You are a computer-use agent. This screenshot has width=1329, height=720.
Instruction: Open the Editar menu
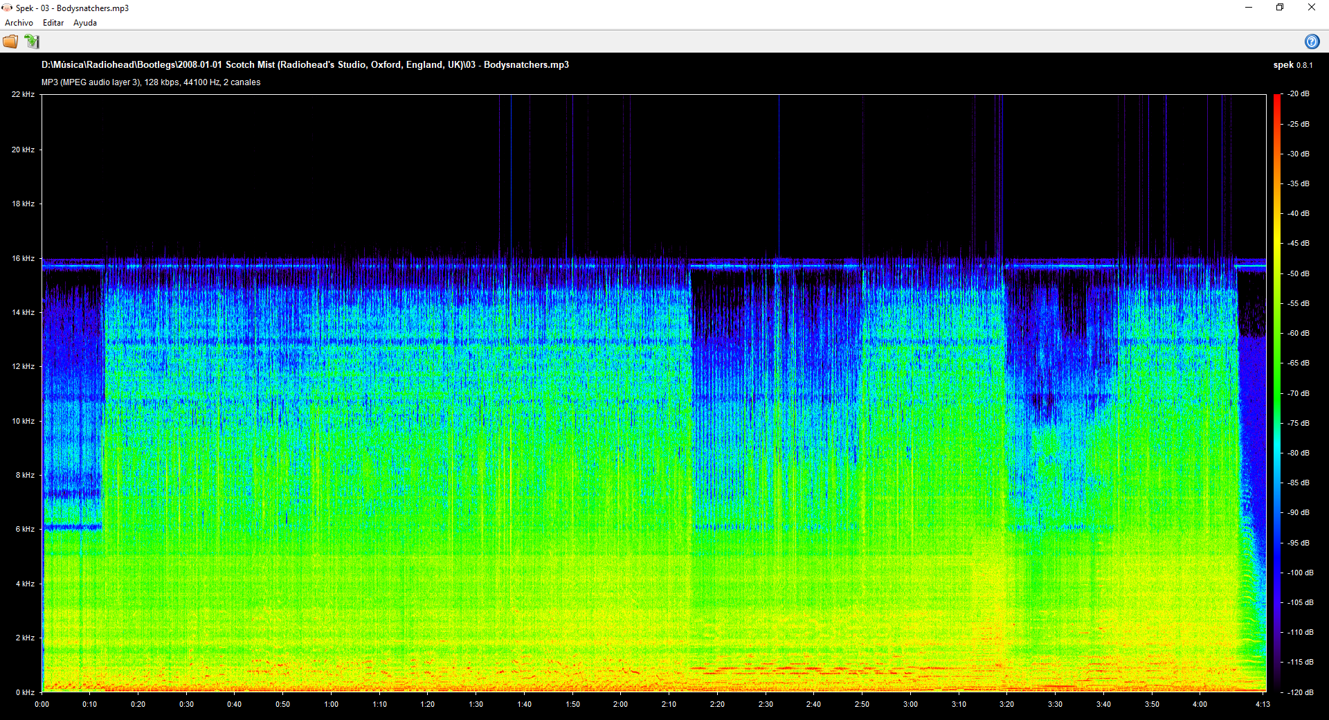[53, 23]
